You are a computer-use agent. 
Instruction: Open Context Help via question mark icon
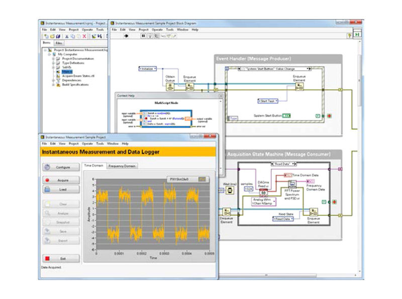point(349,36)
